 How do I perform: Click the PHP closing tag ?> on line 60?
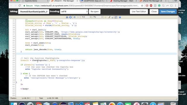22,84
